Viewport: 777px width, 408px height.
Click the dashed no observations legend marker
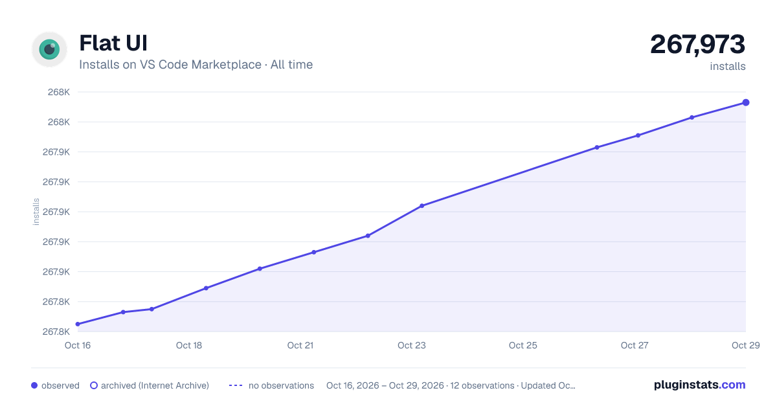[236, 385]
